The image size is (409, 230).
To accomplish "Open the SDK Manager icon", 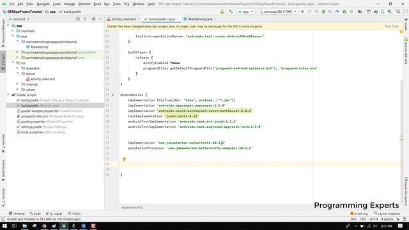I will (389, 11).
